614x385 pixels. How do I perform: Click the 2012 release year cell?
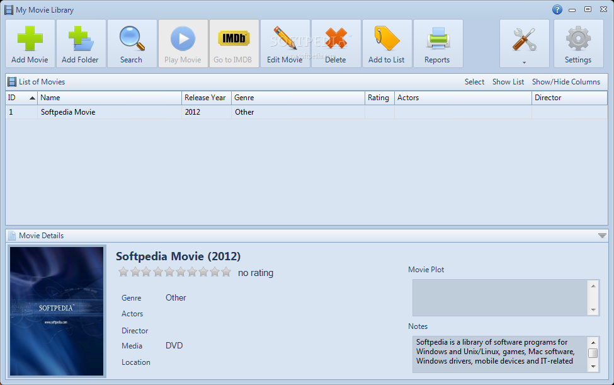[207, 112]
